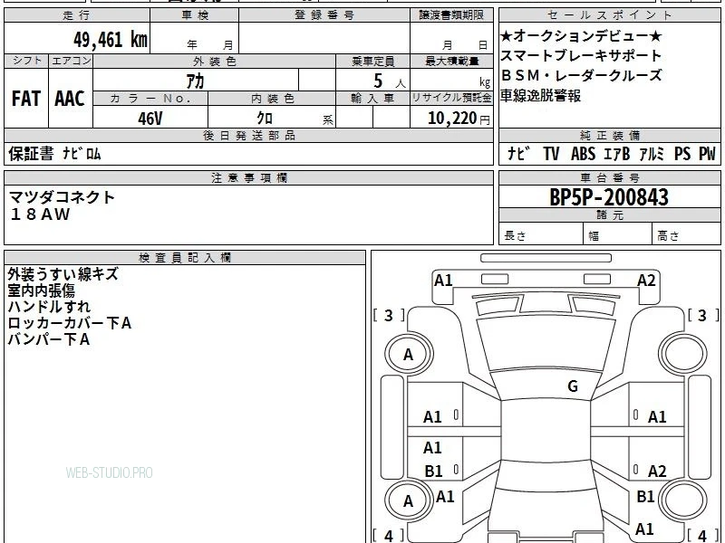Click the chassis number BP5P-200843

609,197
